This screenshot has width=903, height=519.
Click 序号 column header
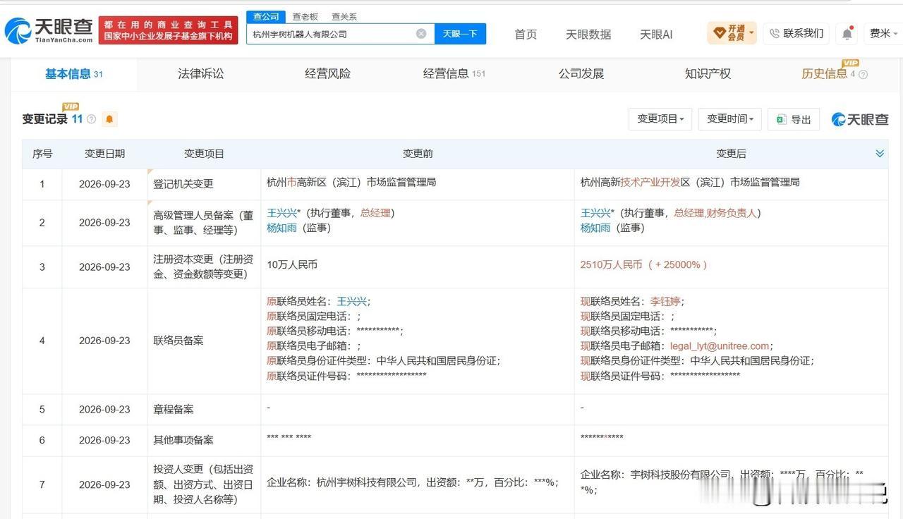tap(42, 154)
